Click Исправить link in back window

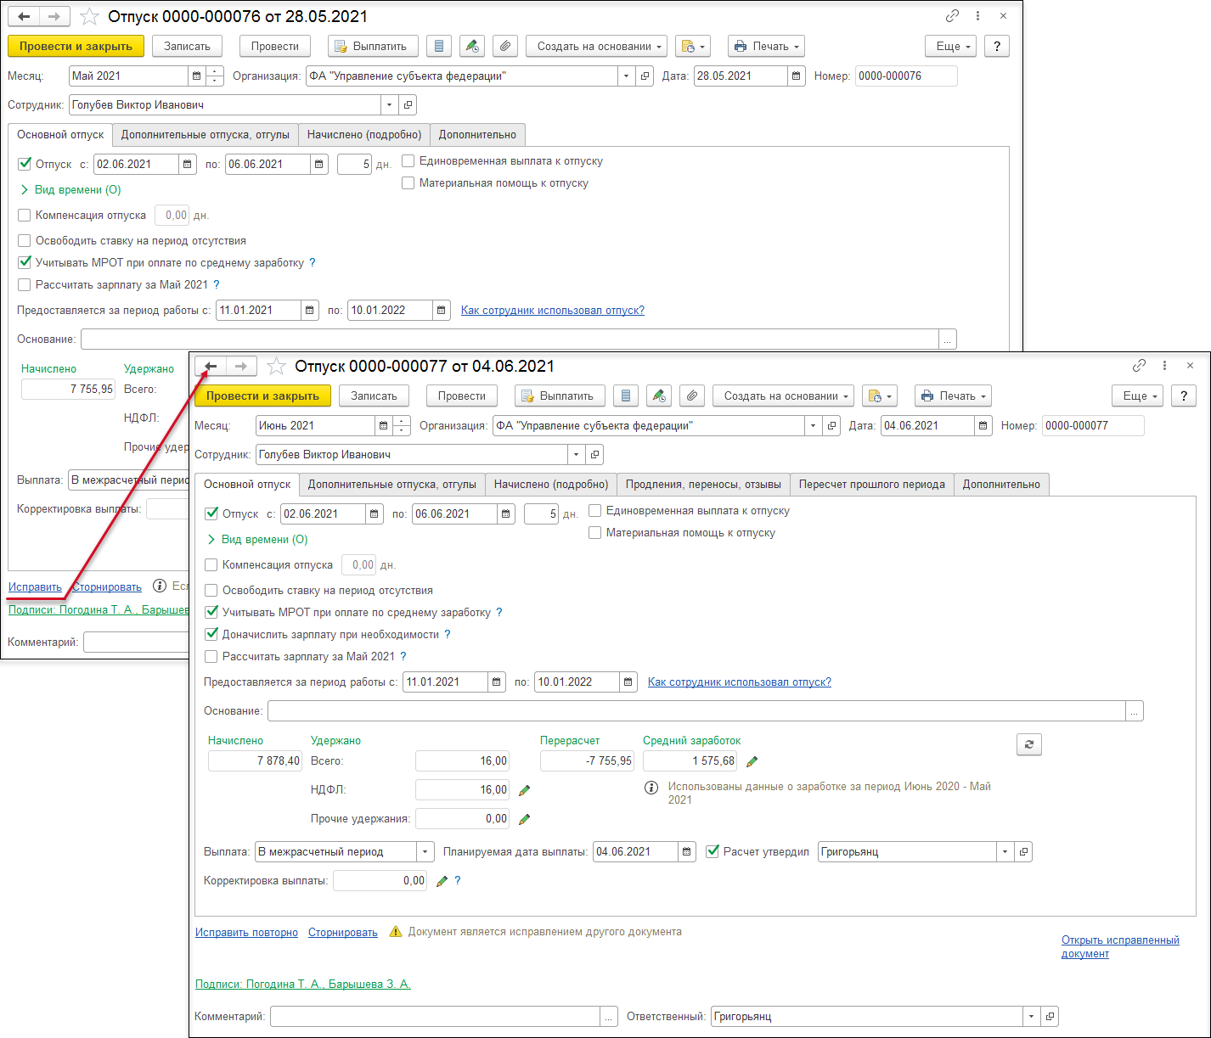tap(35, 586)
